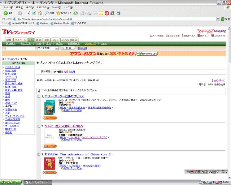Click the HotMail の無料サービス links bar item
Image resolution: width=231 pixels, height=185 pixels.
(21, 23)
